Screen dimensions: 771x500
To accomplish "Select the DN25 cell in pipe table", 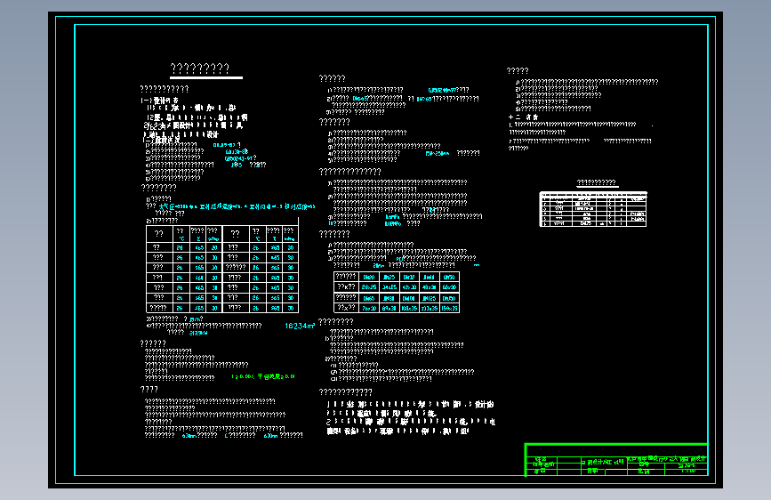I will click(x=389, y=277).
